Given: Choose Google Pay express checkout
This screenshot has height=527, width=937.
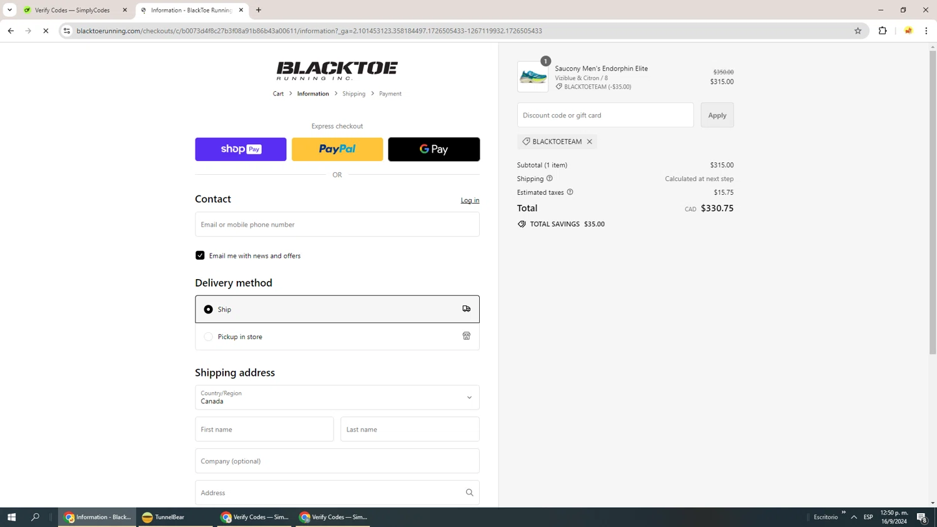Looking at the screenshot, I should click(x=434, y=149).
